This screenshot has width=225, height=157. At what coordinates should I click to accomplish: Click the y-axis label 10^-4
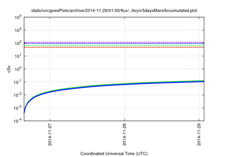[18, 121]
